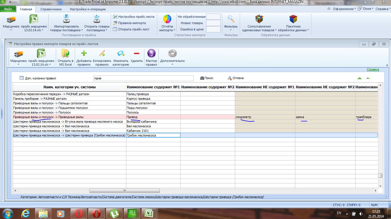
Task: Click Доп. колонки правил
Action: [x=38, y=78]
